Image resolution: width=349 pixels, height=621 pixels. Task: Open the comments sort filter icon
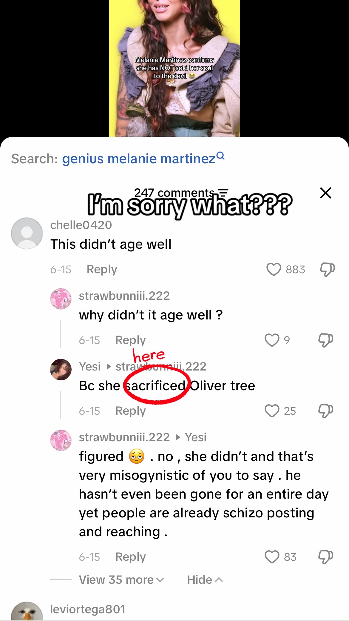click(x=223, y=192)
